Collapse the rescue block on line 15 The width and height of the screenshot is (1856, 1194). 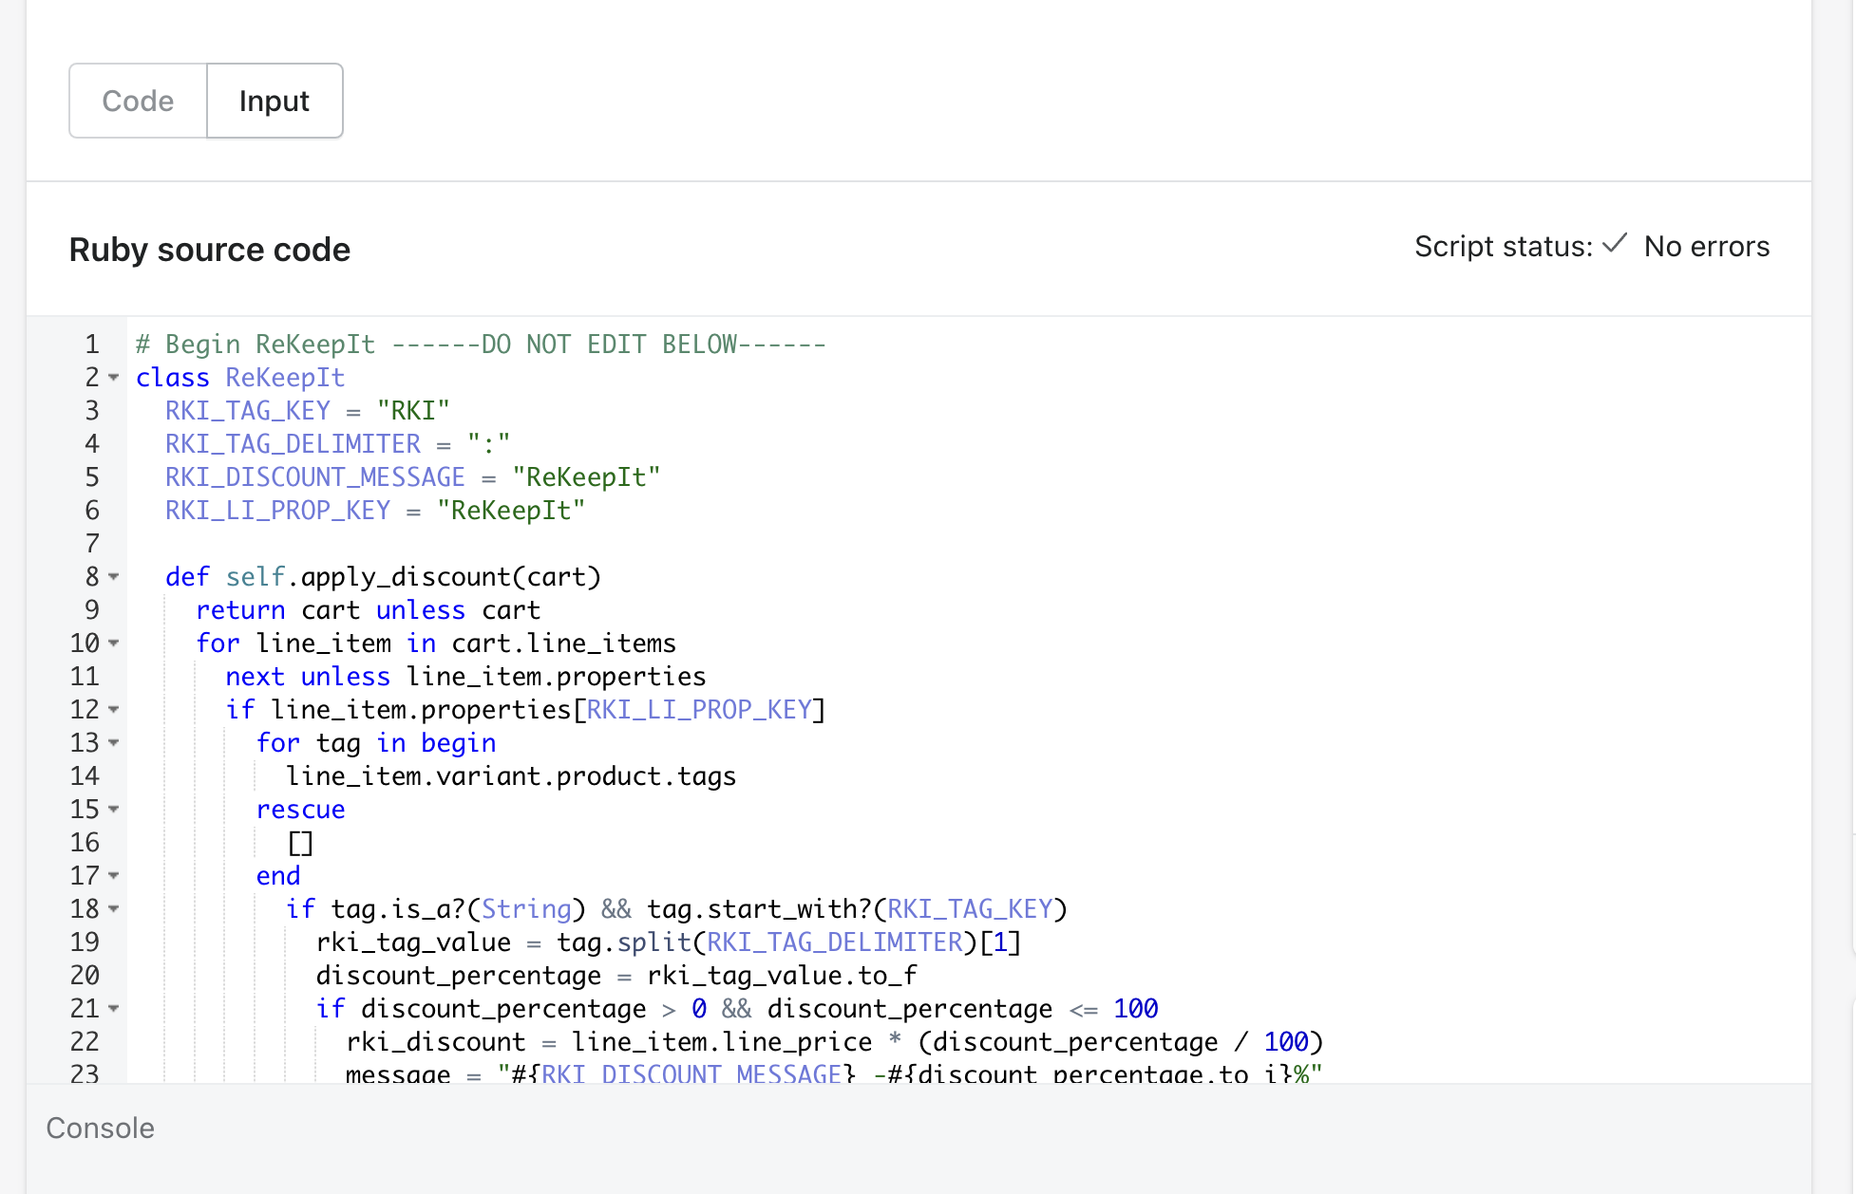114,810
